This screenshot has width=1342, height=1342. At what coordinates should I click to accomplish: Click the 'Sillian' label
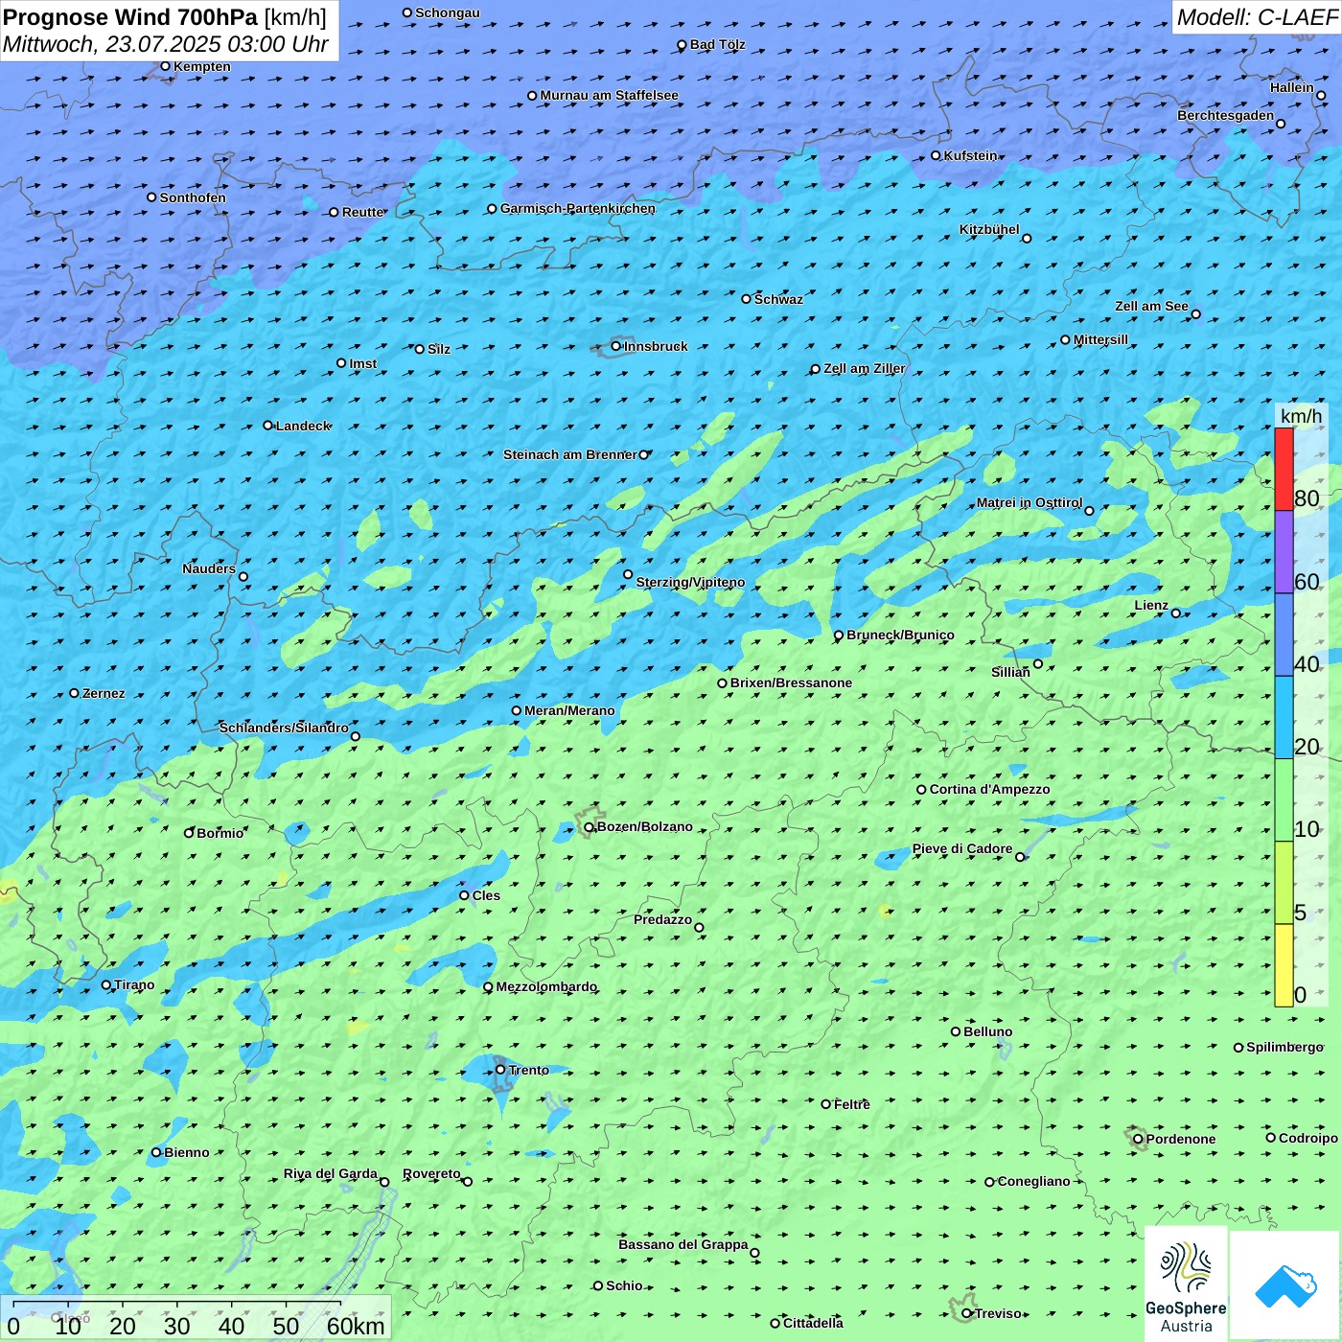click(1011, 672)
